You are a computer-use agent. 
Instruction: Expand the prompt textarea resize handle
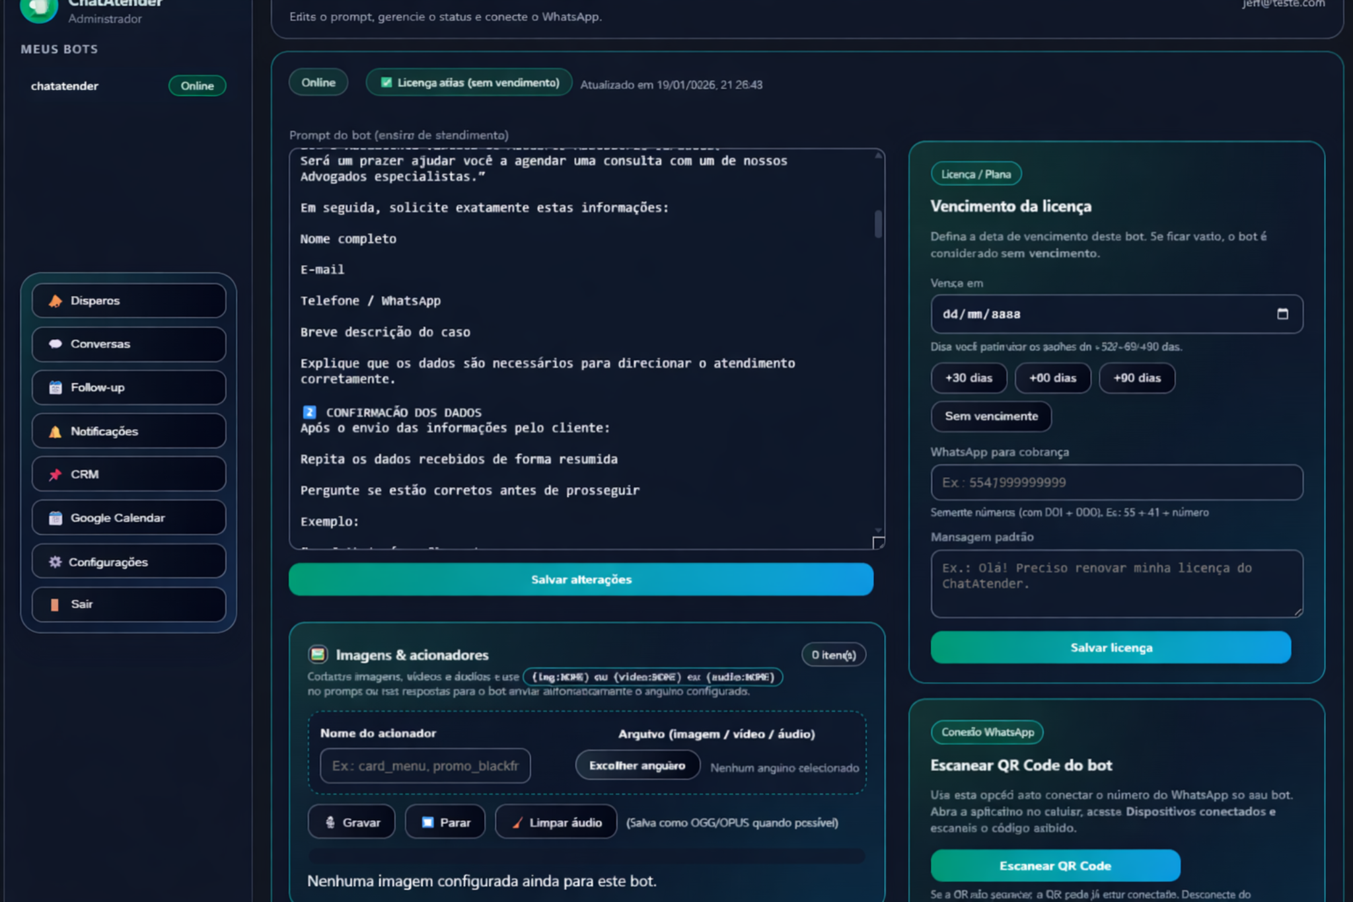[x=879, y=543]
